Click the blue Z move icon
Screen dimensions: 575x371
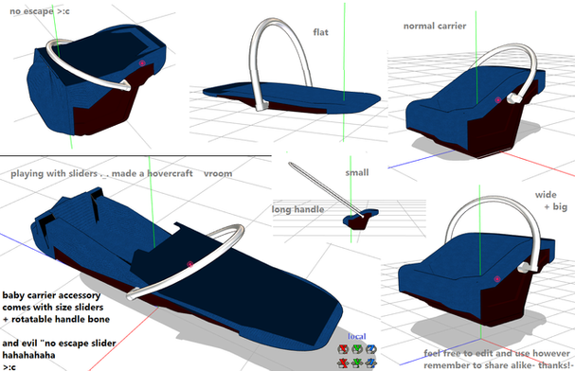tap(370, 362)
